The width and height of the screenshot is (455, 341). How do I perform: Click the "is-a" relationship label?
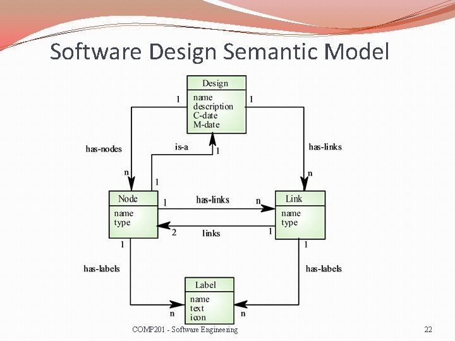pyautogui.click(x=181, y=147)
